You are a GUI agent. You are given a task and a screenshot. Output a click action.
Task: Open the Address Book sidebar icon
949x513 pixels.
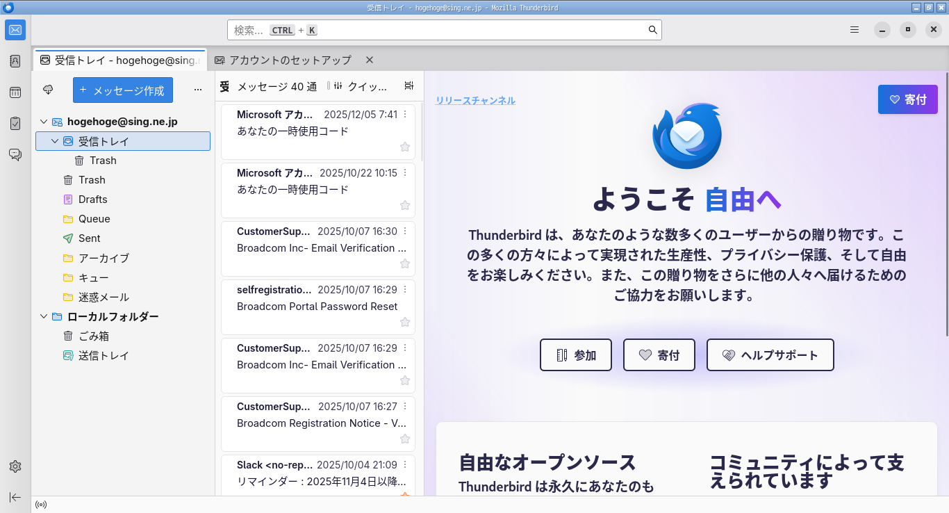(15, 62)
